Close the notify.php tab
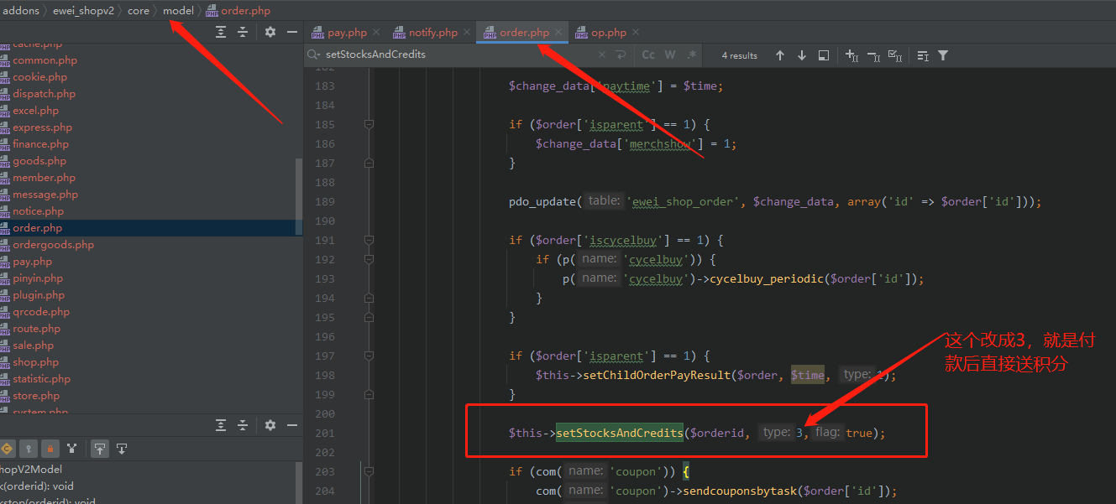The height and width of the screenshot is (504, 1116). click(x=467, y=33)
